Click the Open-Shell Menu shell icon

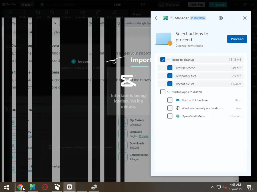177,116
